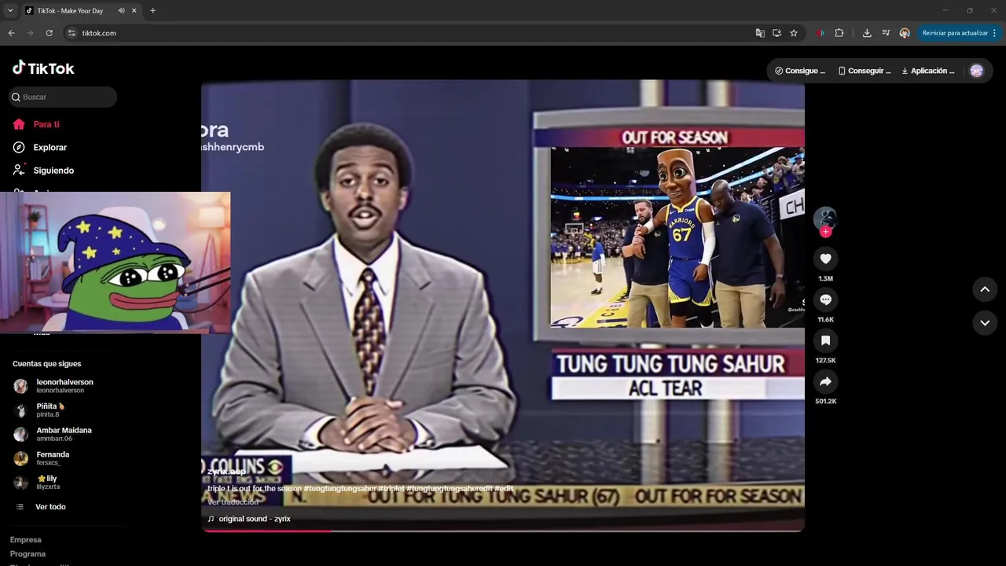This screenshot has height=566, width=1006.
Task: Open original sound - zyrix link
Action: point(249,519)
